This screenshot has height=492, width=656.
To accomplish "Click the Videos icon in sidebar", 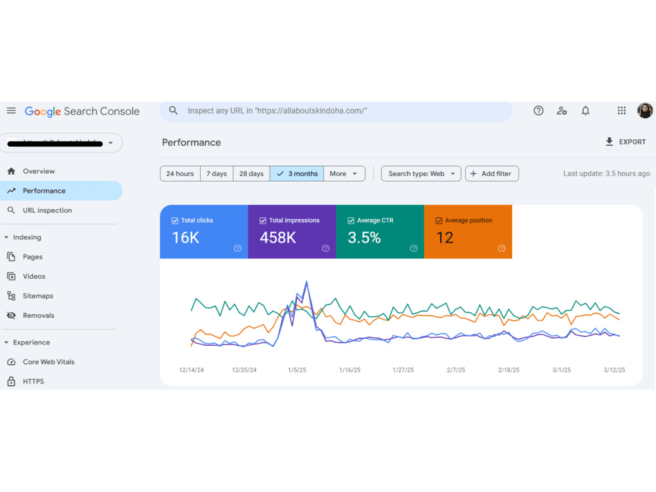I will pyautogui.click(x=11, y=277).
